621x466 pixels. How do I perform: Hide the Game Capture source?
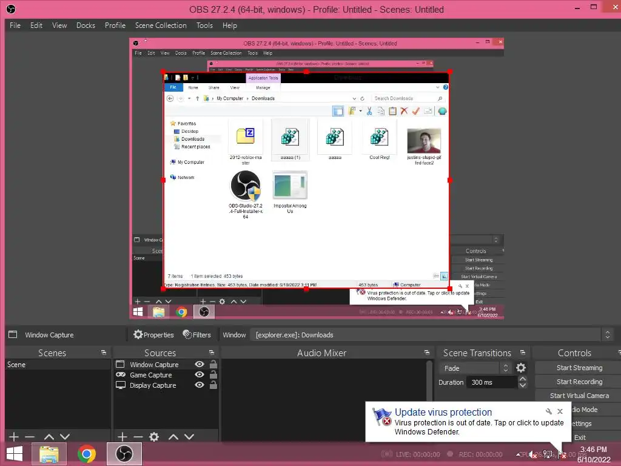(x=200, y=374)
